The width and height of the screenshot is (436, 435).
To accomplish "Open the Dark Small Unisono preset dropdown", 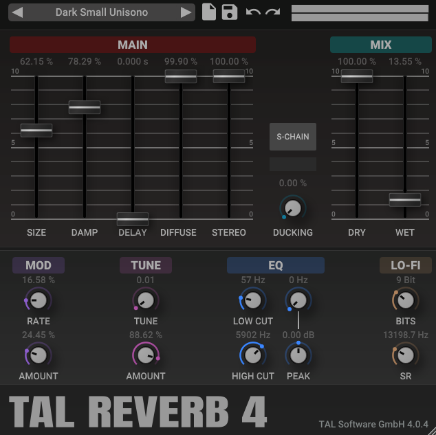I will (x=102, y=12).
